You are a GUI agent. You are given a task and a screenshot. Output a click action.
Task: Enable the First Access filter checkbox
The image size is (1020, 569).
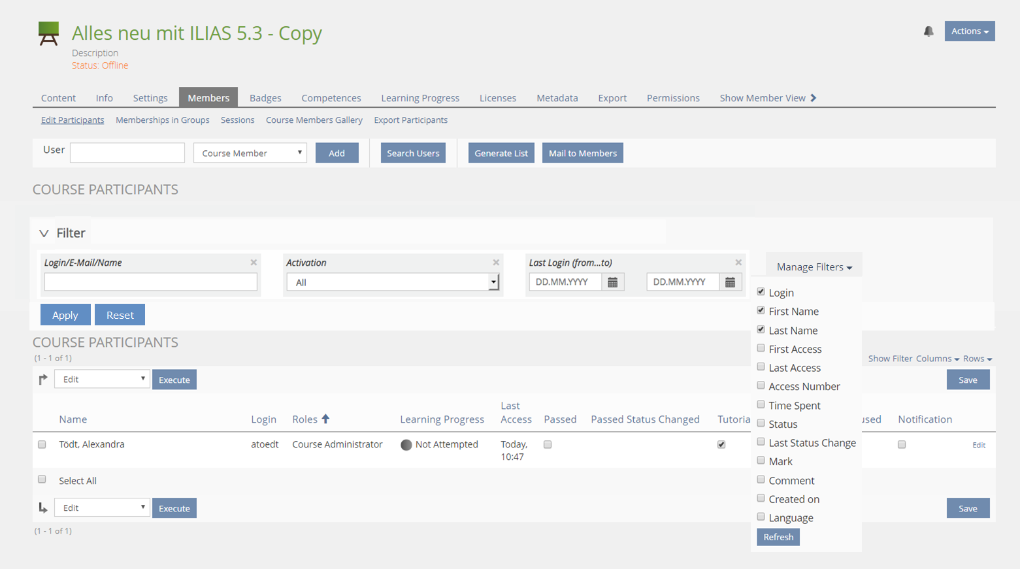(x=761, y=348)
